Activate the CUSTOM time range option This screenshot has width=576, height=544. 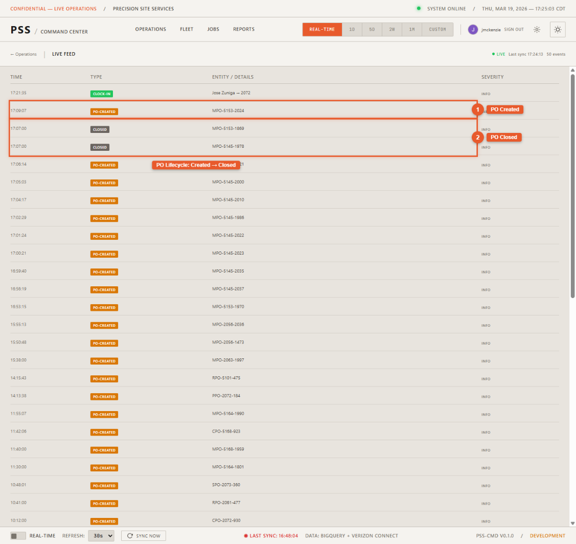tap(437, 29)
